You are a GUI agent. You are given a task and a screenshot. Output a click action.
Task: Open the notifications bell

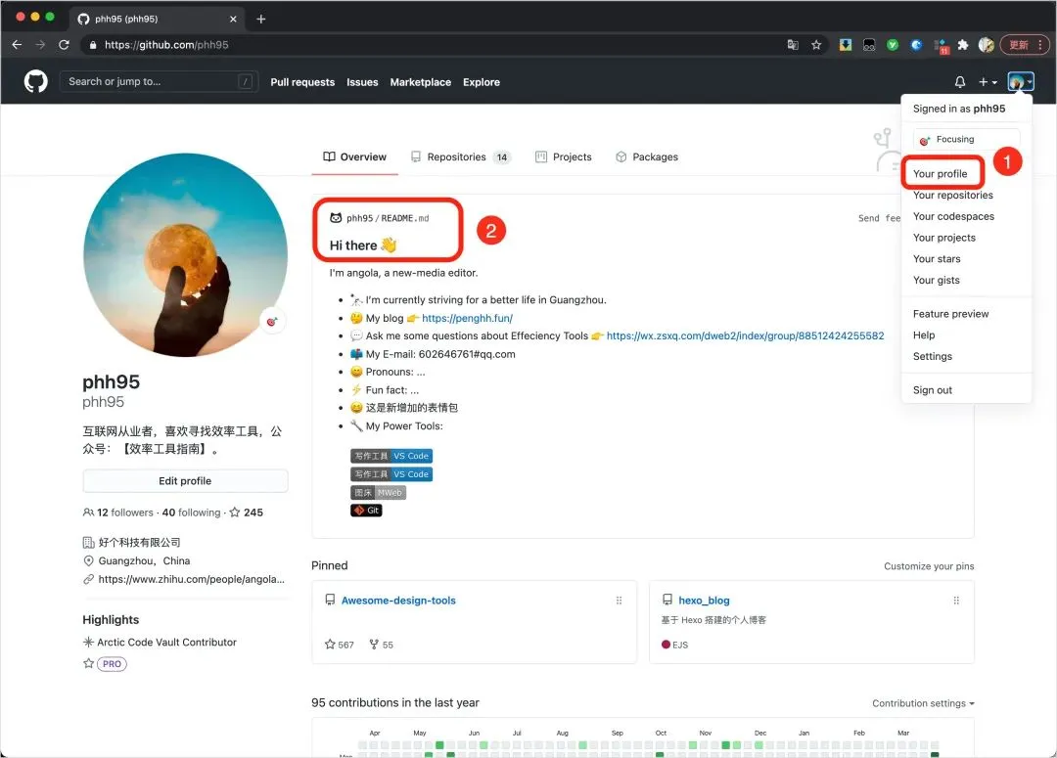click(x=960, y=81)
